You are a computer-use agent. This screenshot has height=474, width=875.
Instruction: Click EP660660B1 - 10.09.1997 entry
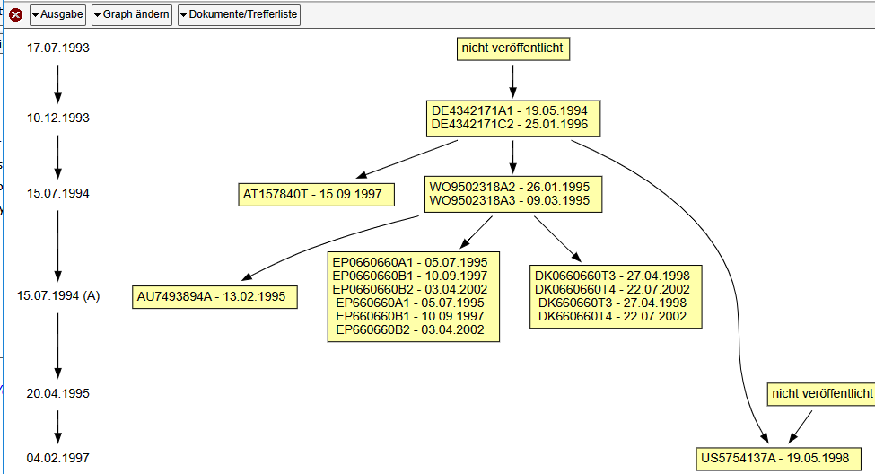click(410, 316)
